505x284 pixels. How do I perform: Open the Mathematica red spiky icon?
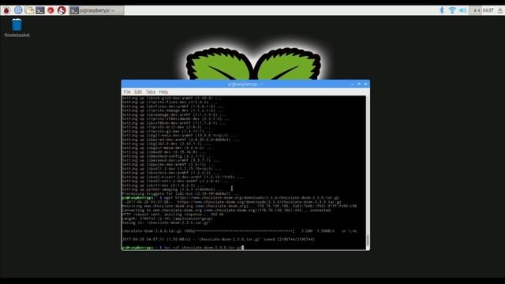click(50, 10)
